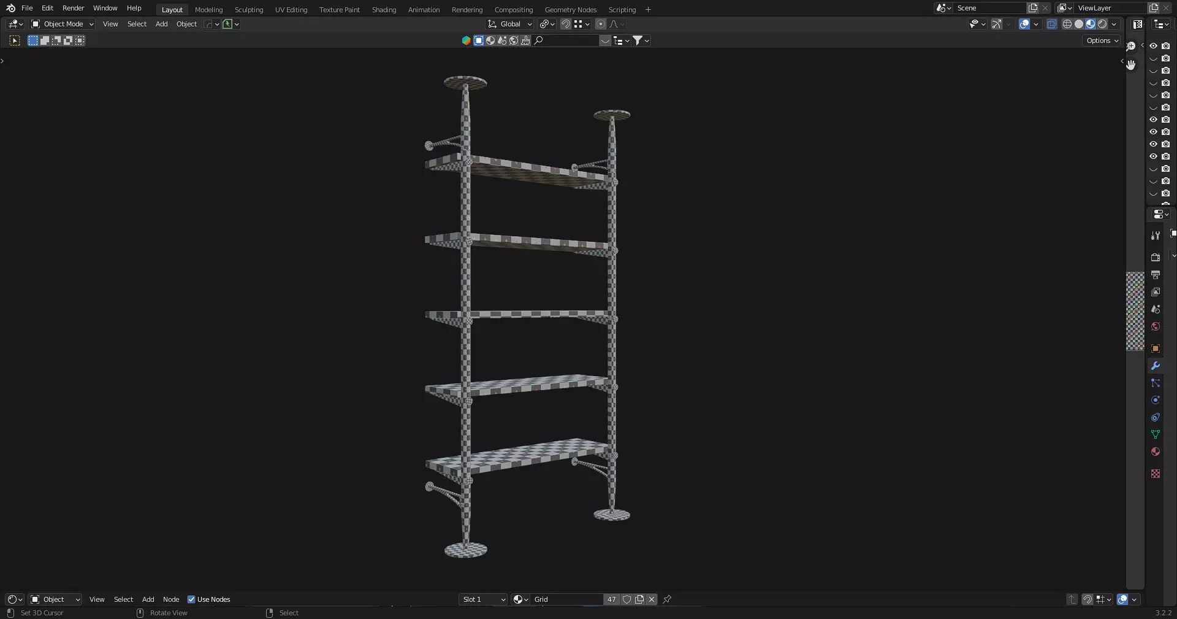Switch to Material Preview viewport shading
Image resolution: width=1177 pixels, height=619 pixels.
pos(1091,24)
